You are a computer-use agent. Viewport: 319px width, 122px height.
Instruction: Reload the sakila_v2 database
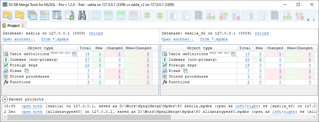point(261,33)
